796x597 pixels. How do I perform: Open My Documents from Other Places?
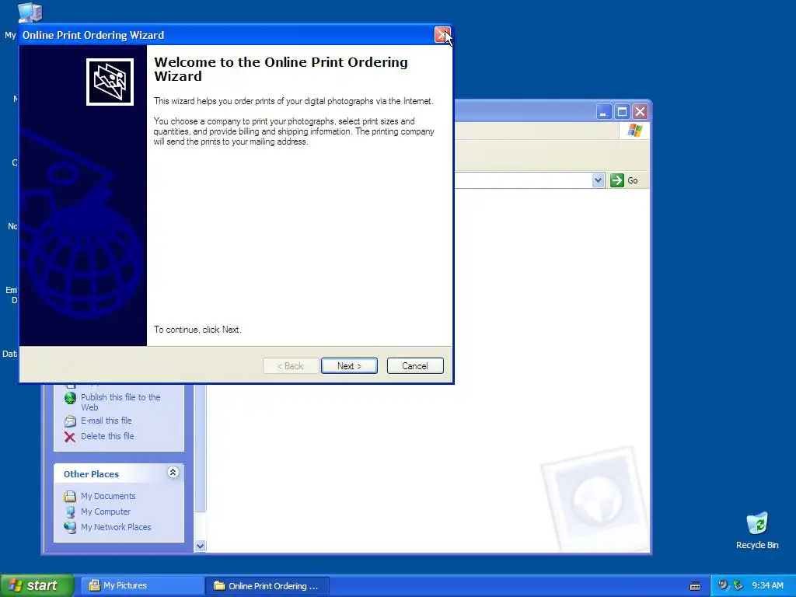pos(108,496)
